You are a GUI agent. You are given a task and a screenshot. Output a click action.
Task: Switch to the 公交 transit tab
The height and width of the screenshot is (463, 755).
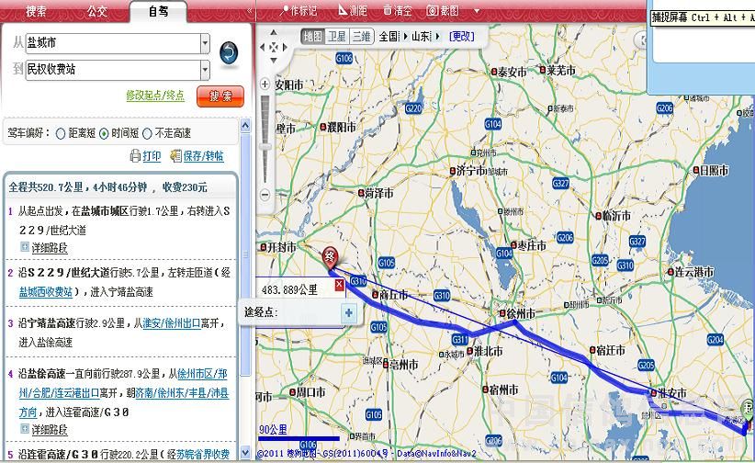96,11
